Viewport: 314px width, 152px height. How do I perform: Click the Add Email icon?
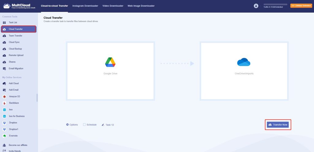pos(4,90)
